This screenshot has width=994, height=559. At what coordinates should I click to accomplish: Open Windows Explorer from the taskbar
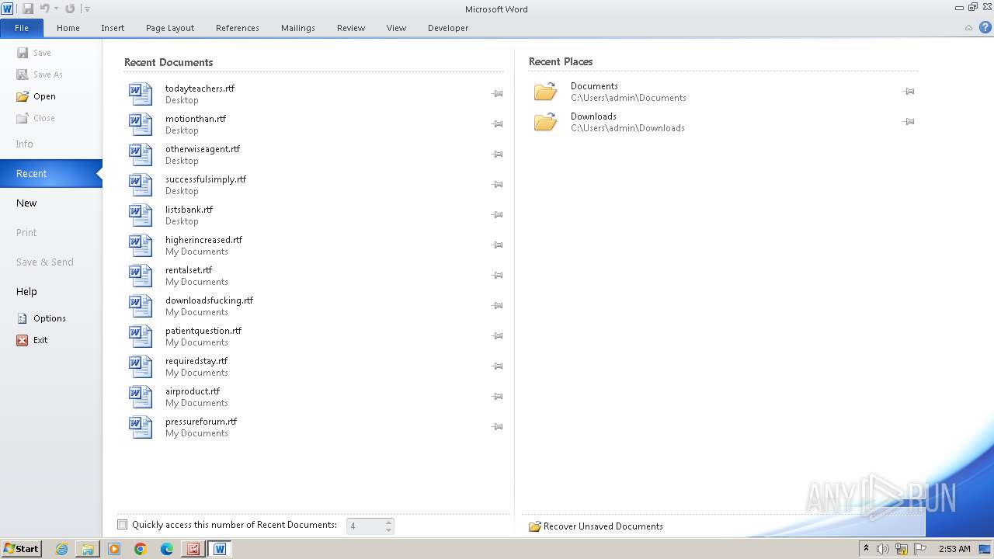click(88, 549)
